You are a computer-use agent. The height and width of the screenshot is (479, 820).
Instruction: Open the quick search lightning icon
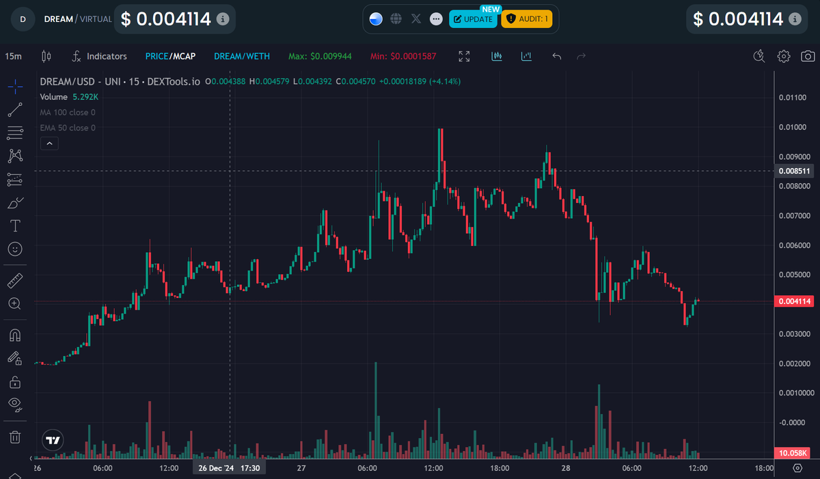[x=758, y=56]
